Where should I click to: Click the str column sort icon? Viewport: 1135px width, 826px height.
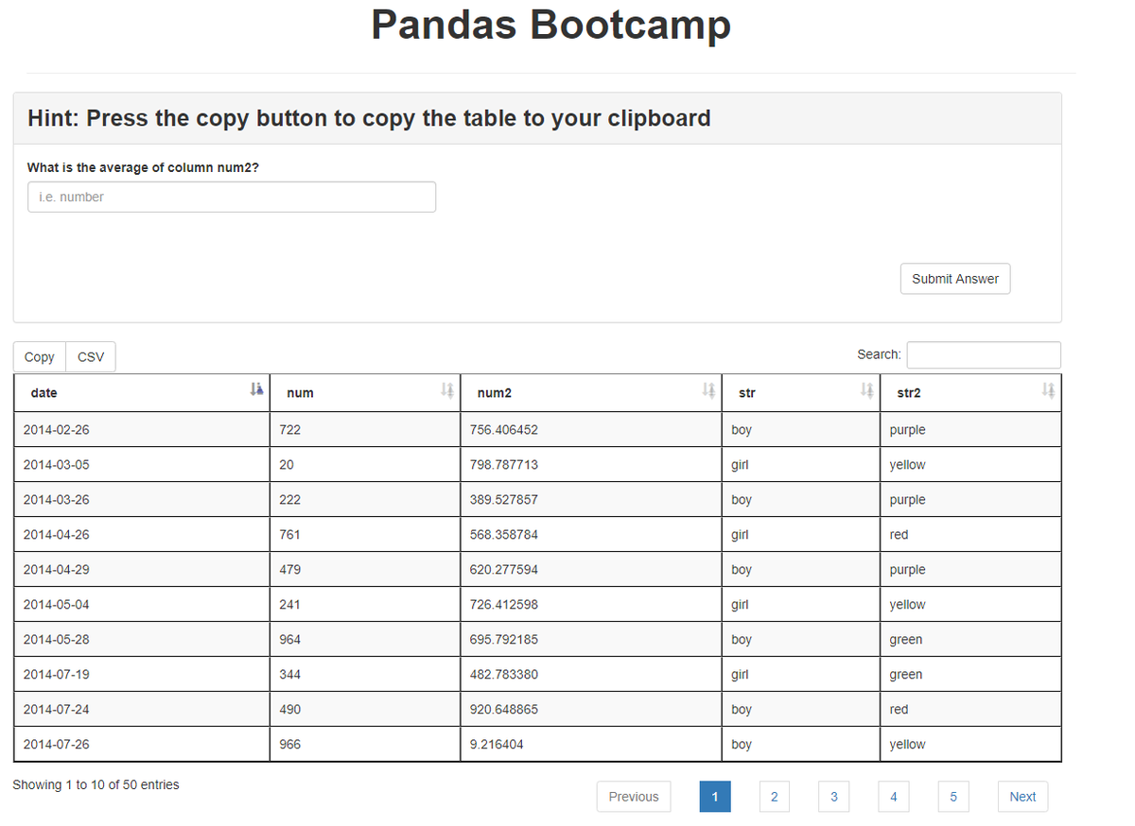coord(866,389)
